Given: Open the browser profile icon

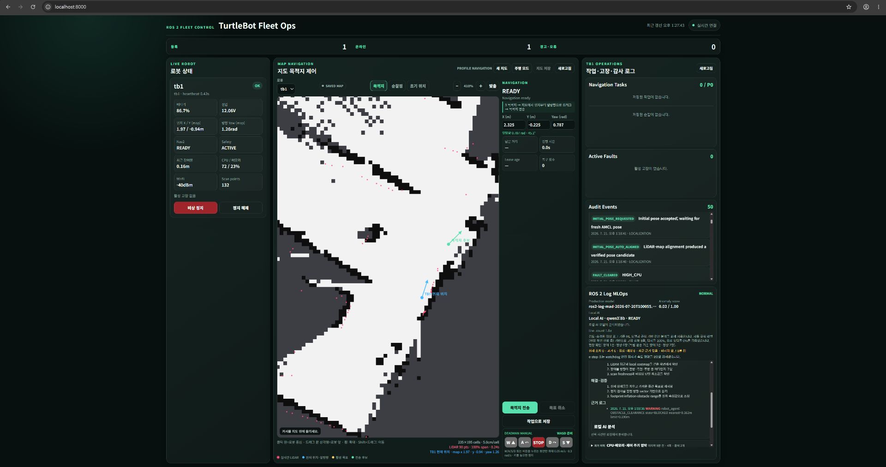Looking at the screenshot, I should (866, 7).
